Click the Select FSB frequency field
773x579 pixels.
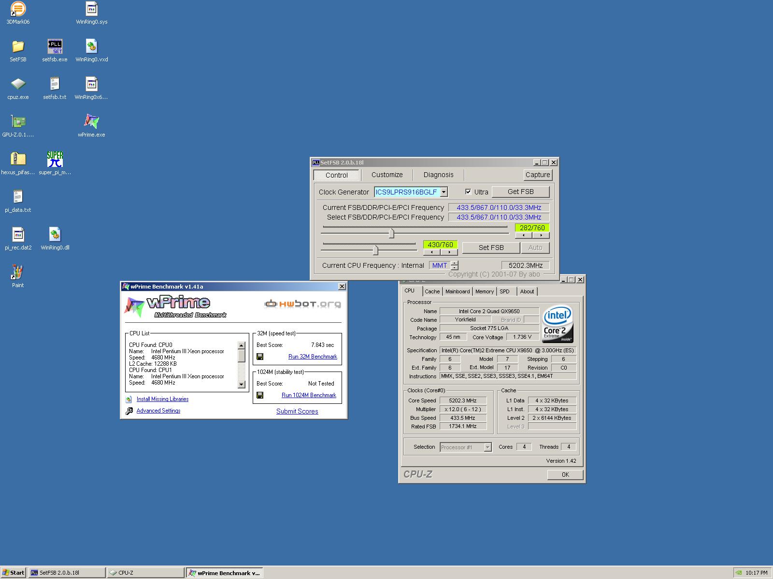coord(499,217)
